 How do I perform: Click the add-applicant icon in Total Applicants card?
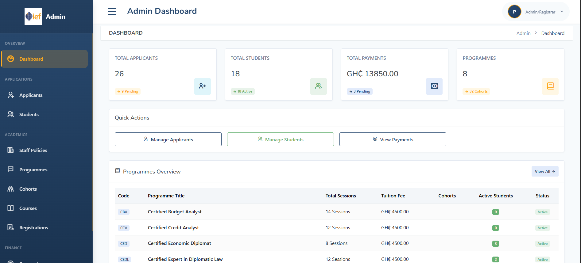202,86
